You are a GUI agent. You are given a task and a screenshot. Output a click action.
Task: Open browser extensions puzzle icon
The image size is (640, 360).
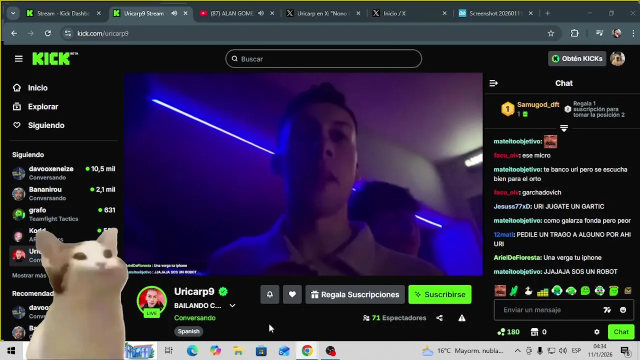coord(574,33)
